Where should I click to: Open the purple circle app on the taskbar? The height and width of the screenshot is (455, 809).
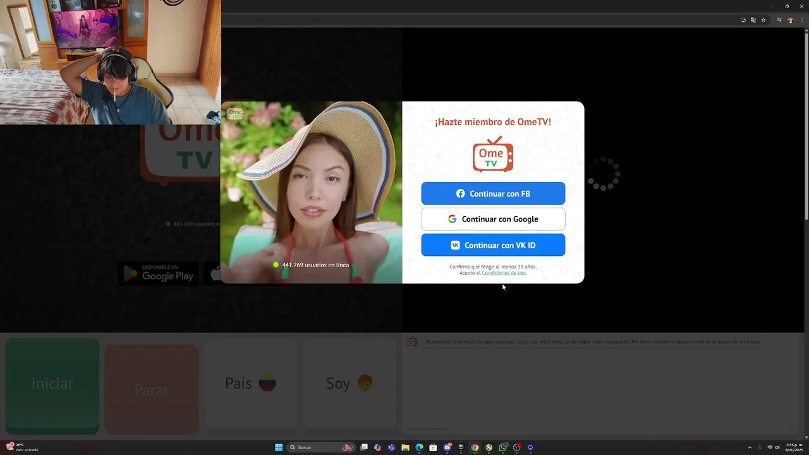[530, 447]
